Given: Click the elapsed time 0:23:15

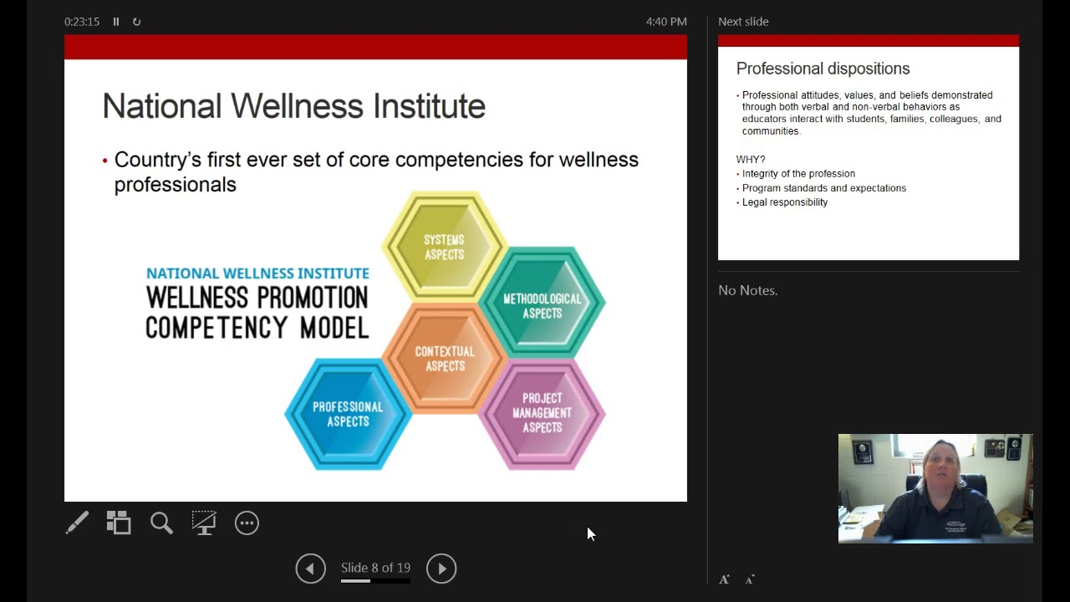Looking at the screenshot, I should point(82,22).
